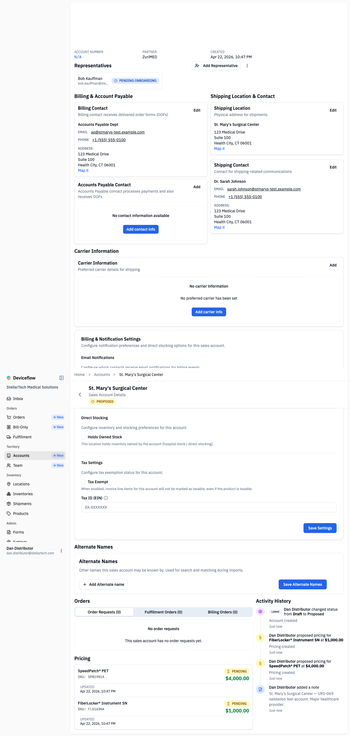Click PENDING badge on FiberLocker Instrument SN

click(237, 704)
